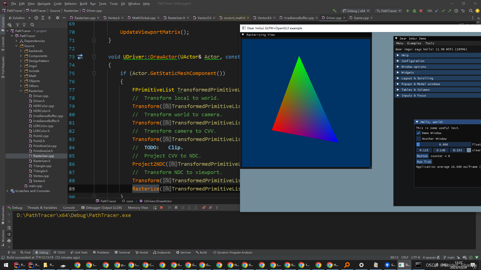Click Run Tick button in ImGui
Screen dimensions: 481x270
pos(424,162)
